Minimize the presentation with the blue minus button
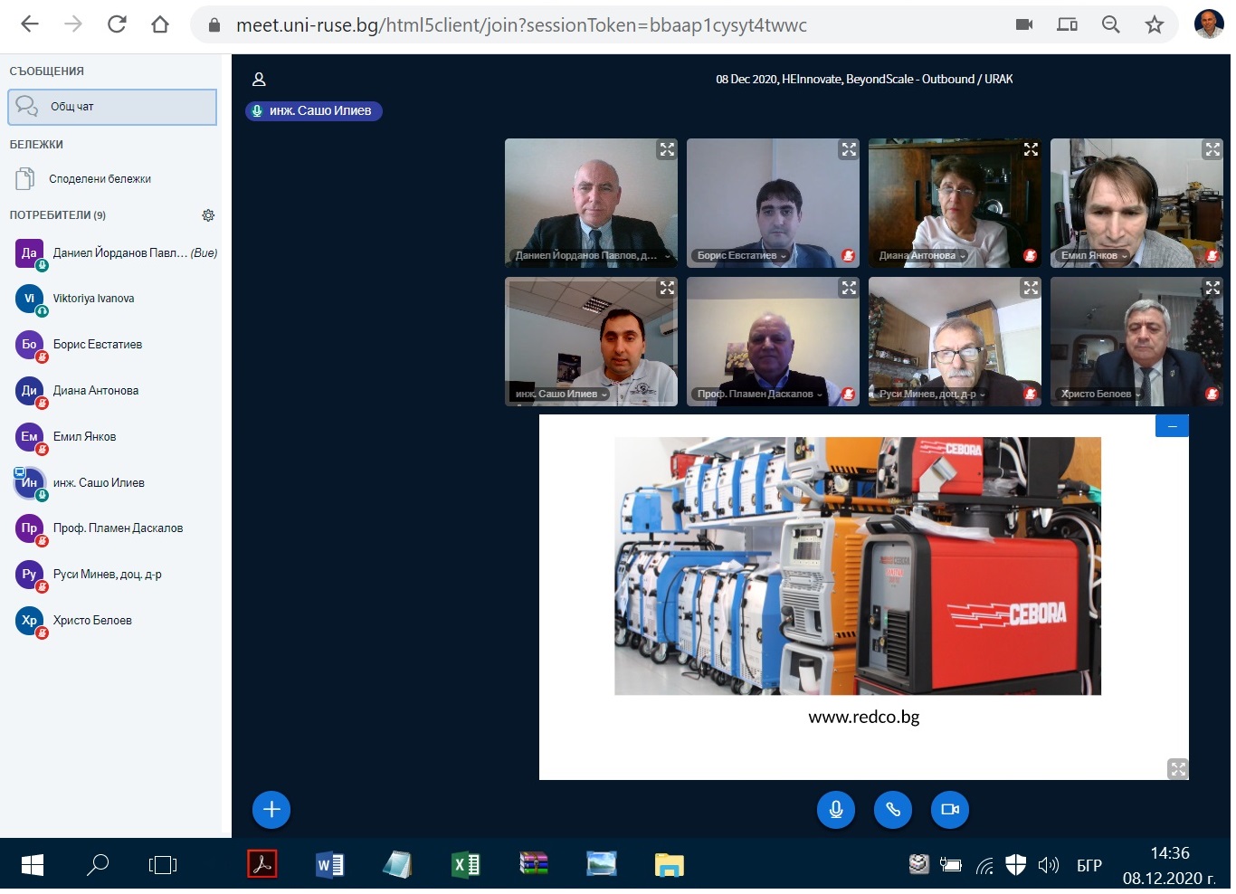Screen dimensions: 1236x894 pyautogui.click(x=1172, y=426)
